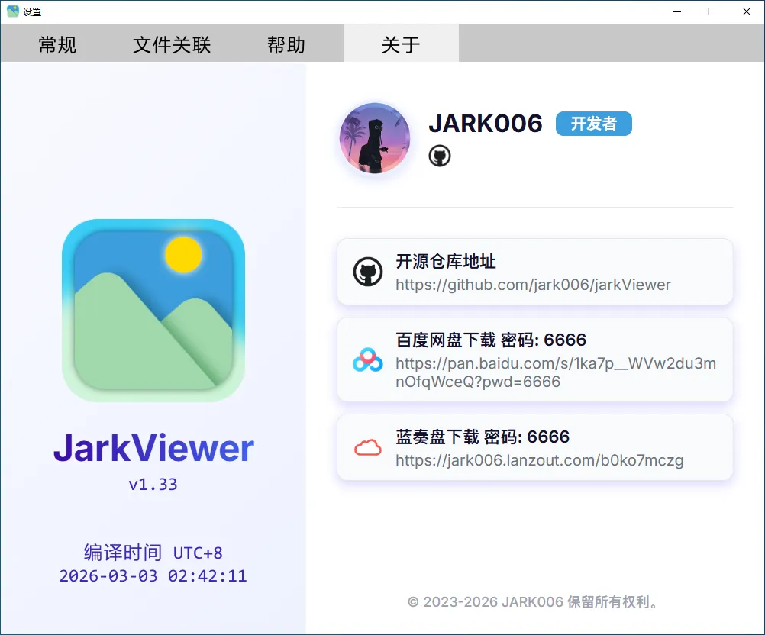Close the 设置 window

[x=747, y=11]
